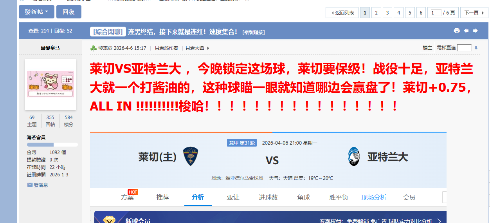
Task: Click the blue down-arrow beside 電梯直達 field
Action: (x=476, y=48)
